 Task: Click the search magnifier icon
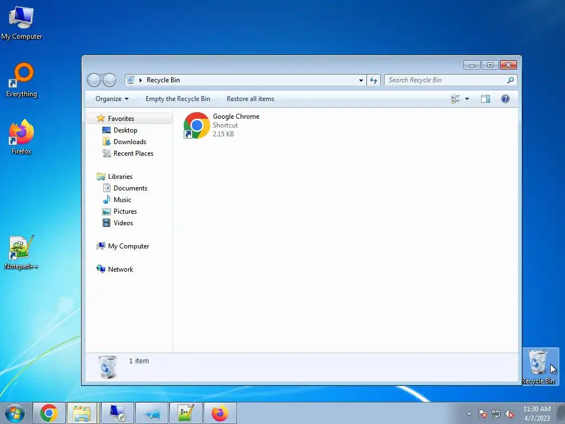(x=510, y=80)
